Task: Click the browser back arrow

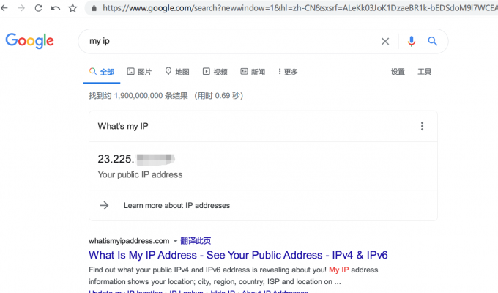Action: pyautogui.click(x=6, y=8)
